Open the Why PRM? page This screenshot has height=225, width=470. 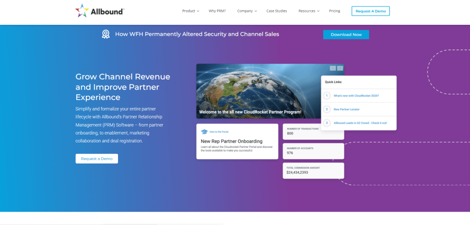pyautogui.click(x=217, y=11)
